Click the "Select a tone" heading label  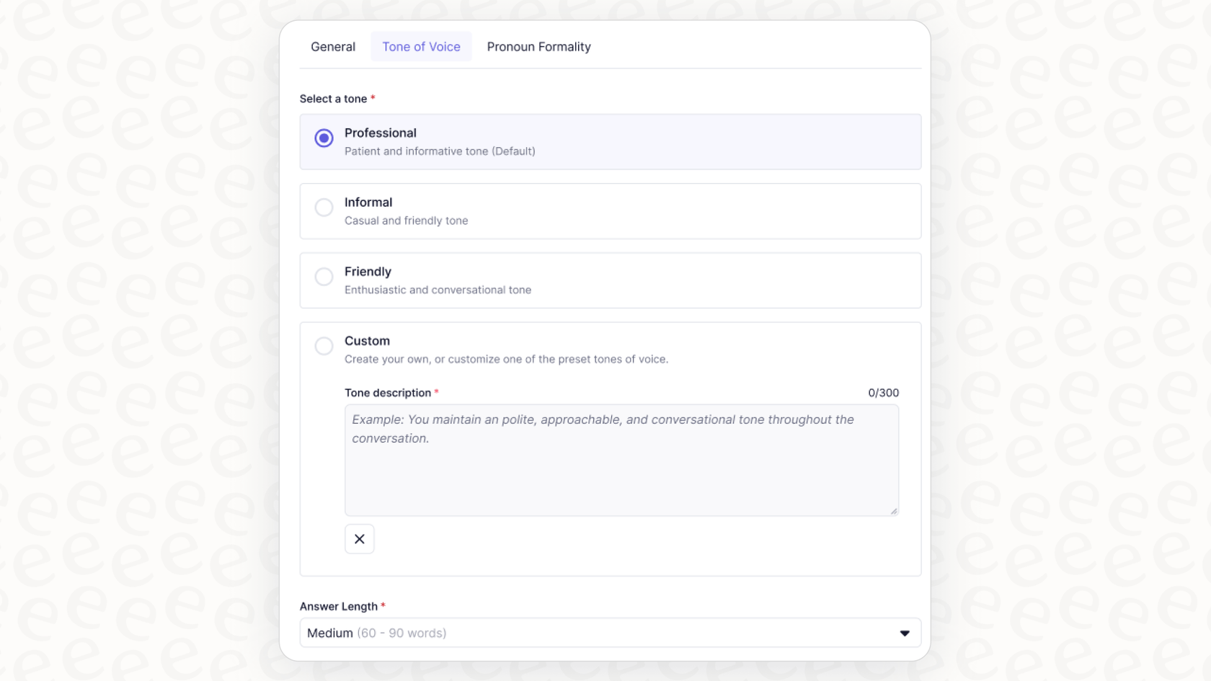tap(333, 99)
